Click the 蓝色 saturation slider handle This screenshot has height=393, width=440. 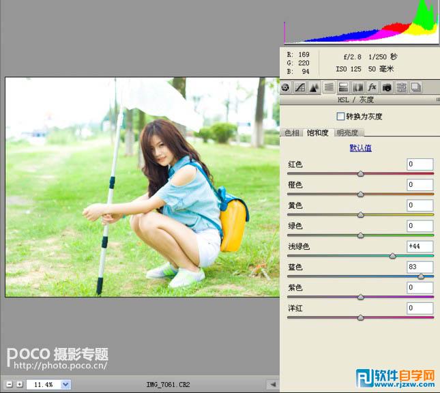(421, 276)
